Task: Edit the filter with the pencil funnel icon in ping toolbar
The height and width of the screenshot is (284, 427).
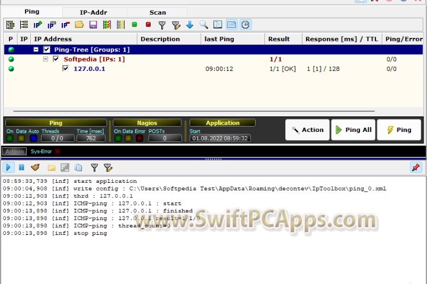Action: (176, 25)
